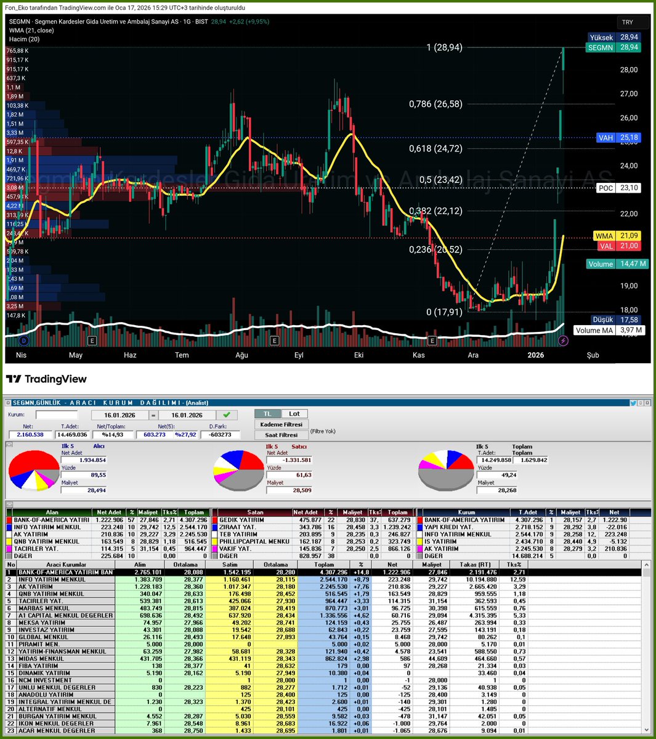Image resolution: width=656 pixels, height=739 pixels.
Task: Sort by Araci Kurumlar column header
Action: [x=67, y=564]
